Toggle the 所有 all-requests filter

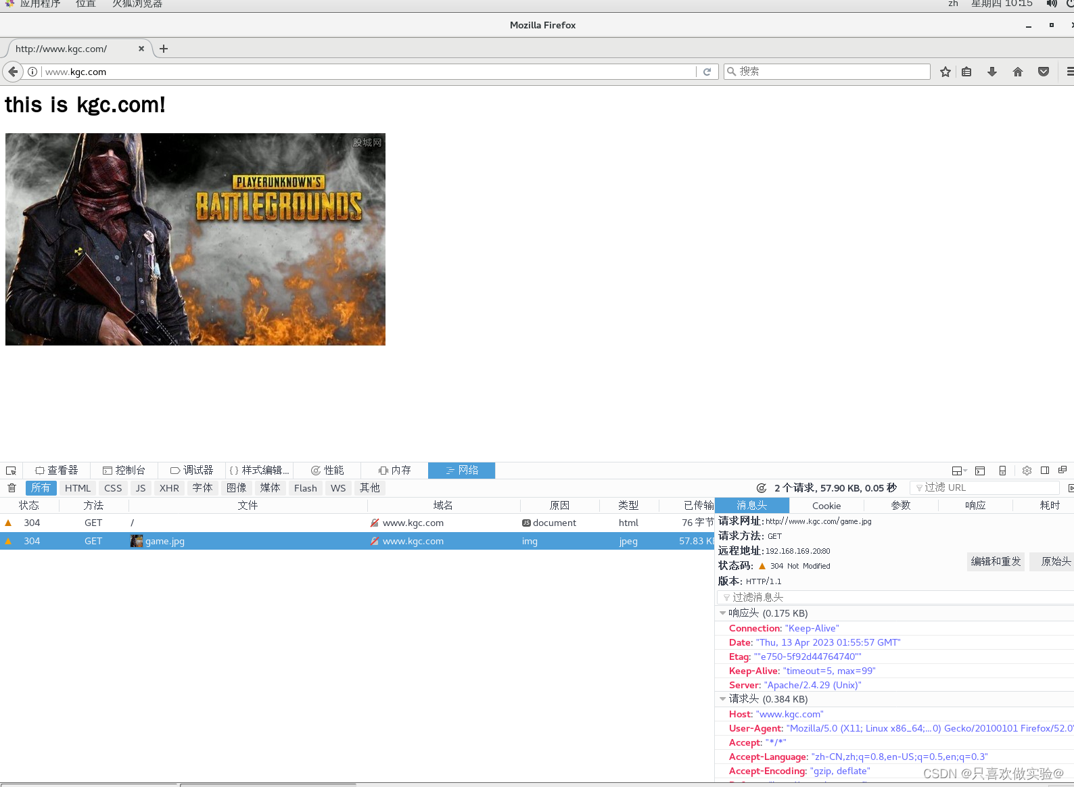coord(41,488)
